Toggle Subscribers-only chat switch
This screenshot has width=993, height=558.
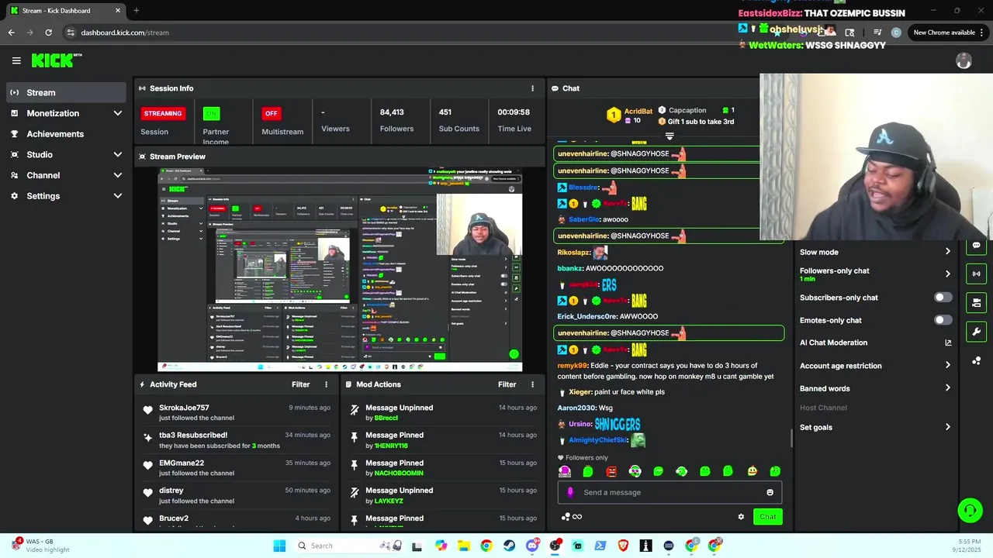coord(943,298)
